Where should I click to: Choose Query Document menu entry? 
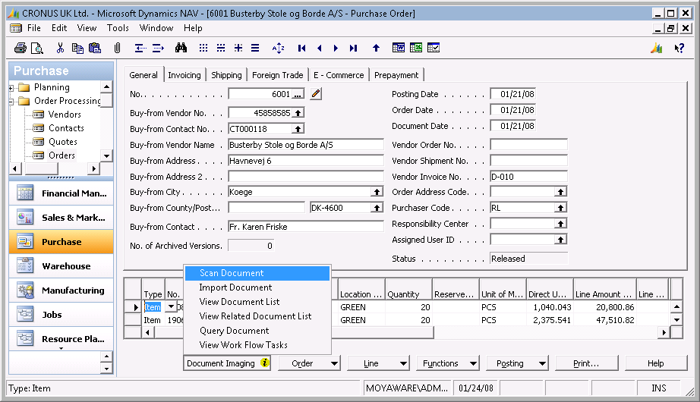[x=257, y=331]
